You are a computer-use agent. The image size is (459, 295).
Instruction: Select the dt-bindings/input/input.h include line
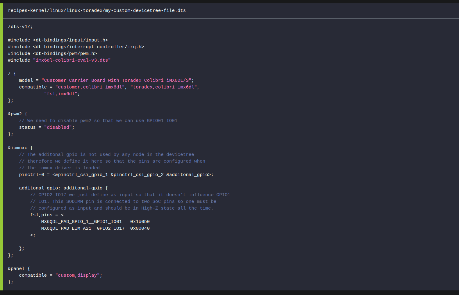pyautogui.click(x=58, y=40)
